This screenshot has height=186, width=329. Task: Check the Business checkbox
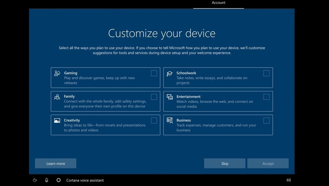[266, 120]
